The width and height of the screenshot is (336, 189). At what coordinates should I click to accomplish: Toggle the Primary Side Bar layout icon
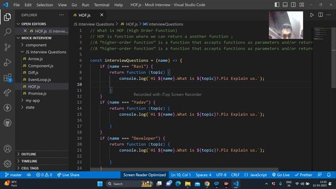[x=277, y=5]
